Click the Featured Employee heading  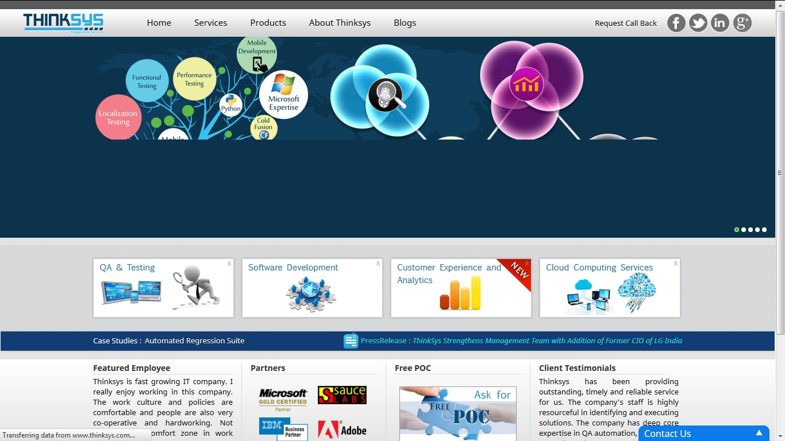coord(132,368)
